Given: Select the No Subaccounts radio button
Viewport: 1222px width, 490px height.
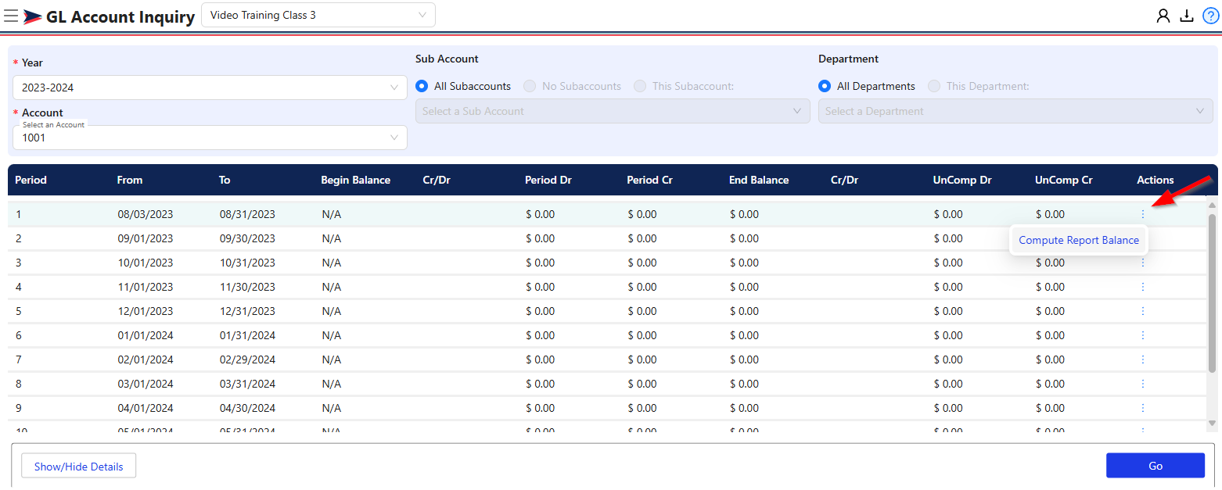Looking at the screenshot, I should point(530,86).
